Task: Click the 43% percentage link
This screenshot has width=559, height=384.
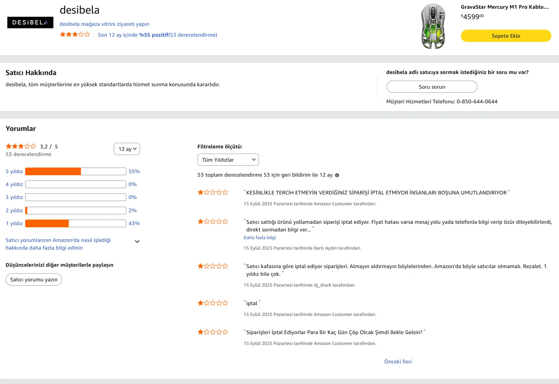Action: pos(134,223)
